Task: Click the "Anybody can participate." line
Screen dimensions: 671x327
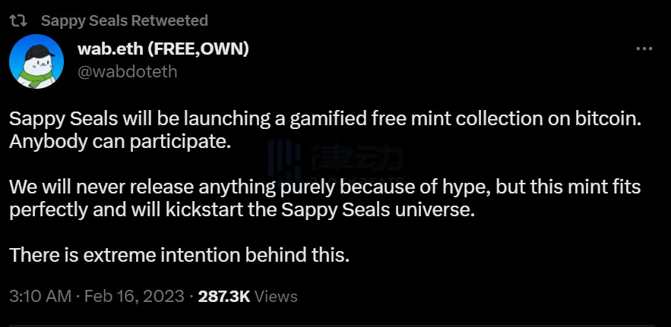Action: pyautogui.click(x=119, y=142)
